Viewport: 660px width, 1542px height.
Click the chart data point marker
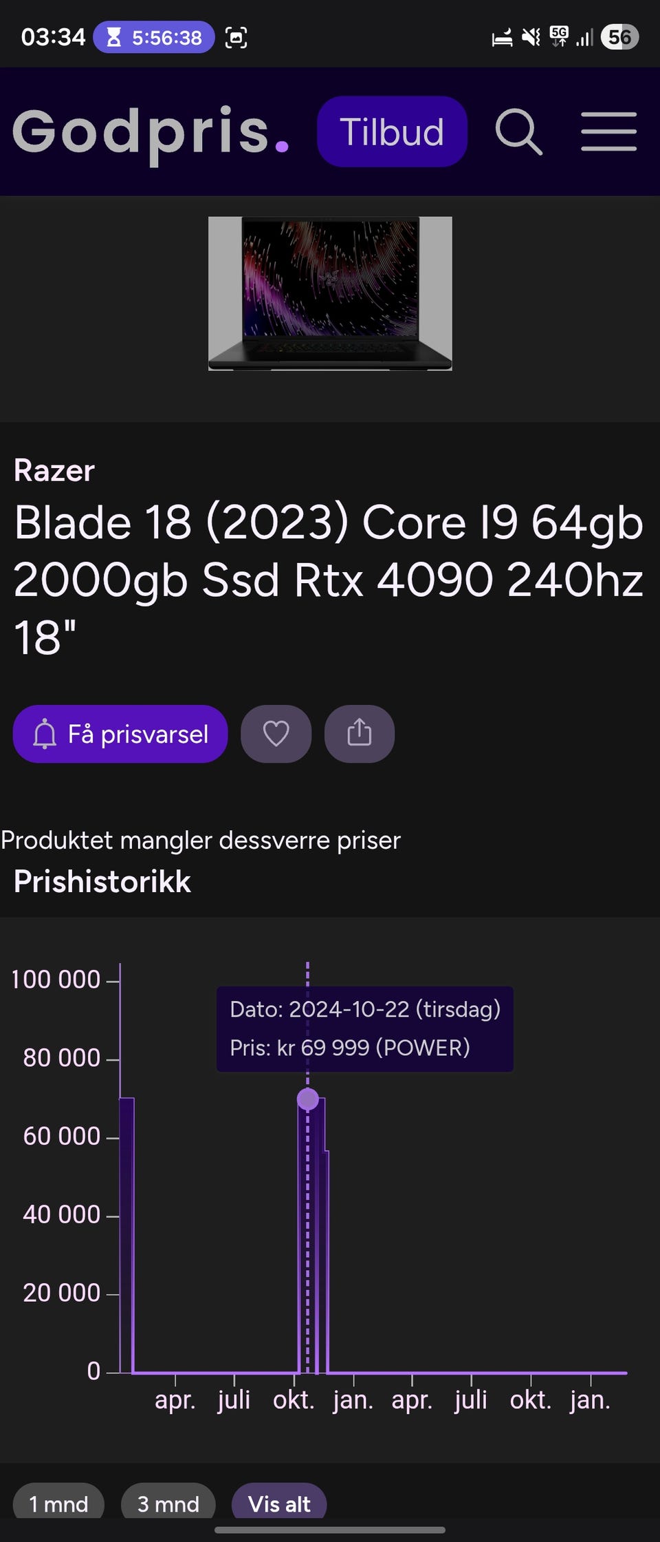tap(307, 1099)
